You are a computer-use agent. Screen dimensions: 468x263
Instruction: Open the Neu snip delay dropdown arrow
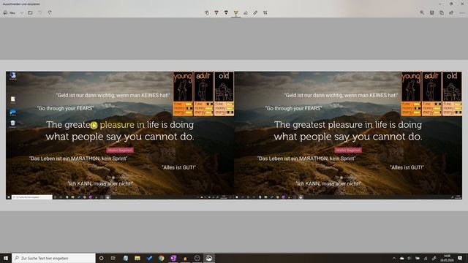(21, 13)
